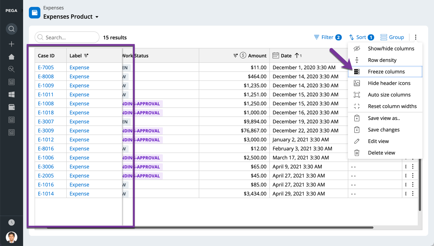The image size is (434, 246).
Task: Toggle the Amount column filter icon
Action: [x=235, y=55]
